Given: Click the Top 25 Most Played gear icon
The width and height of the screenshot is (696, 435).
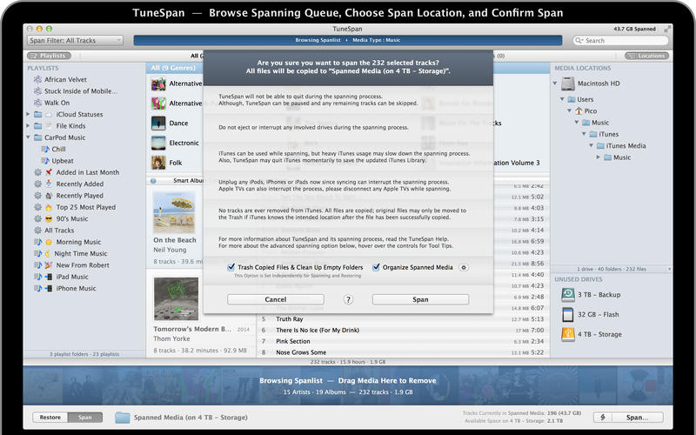Looking at the screenshot, I should pos(37,207).
